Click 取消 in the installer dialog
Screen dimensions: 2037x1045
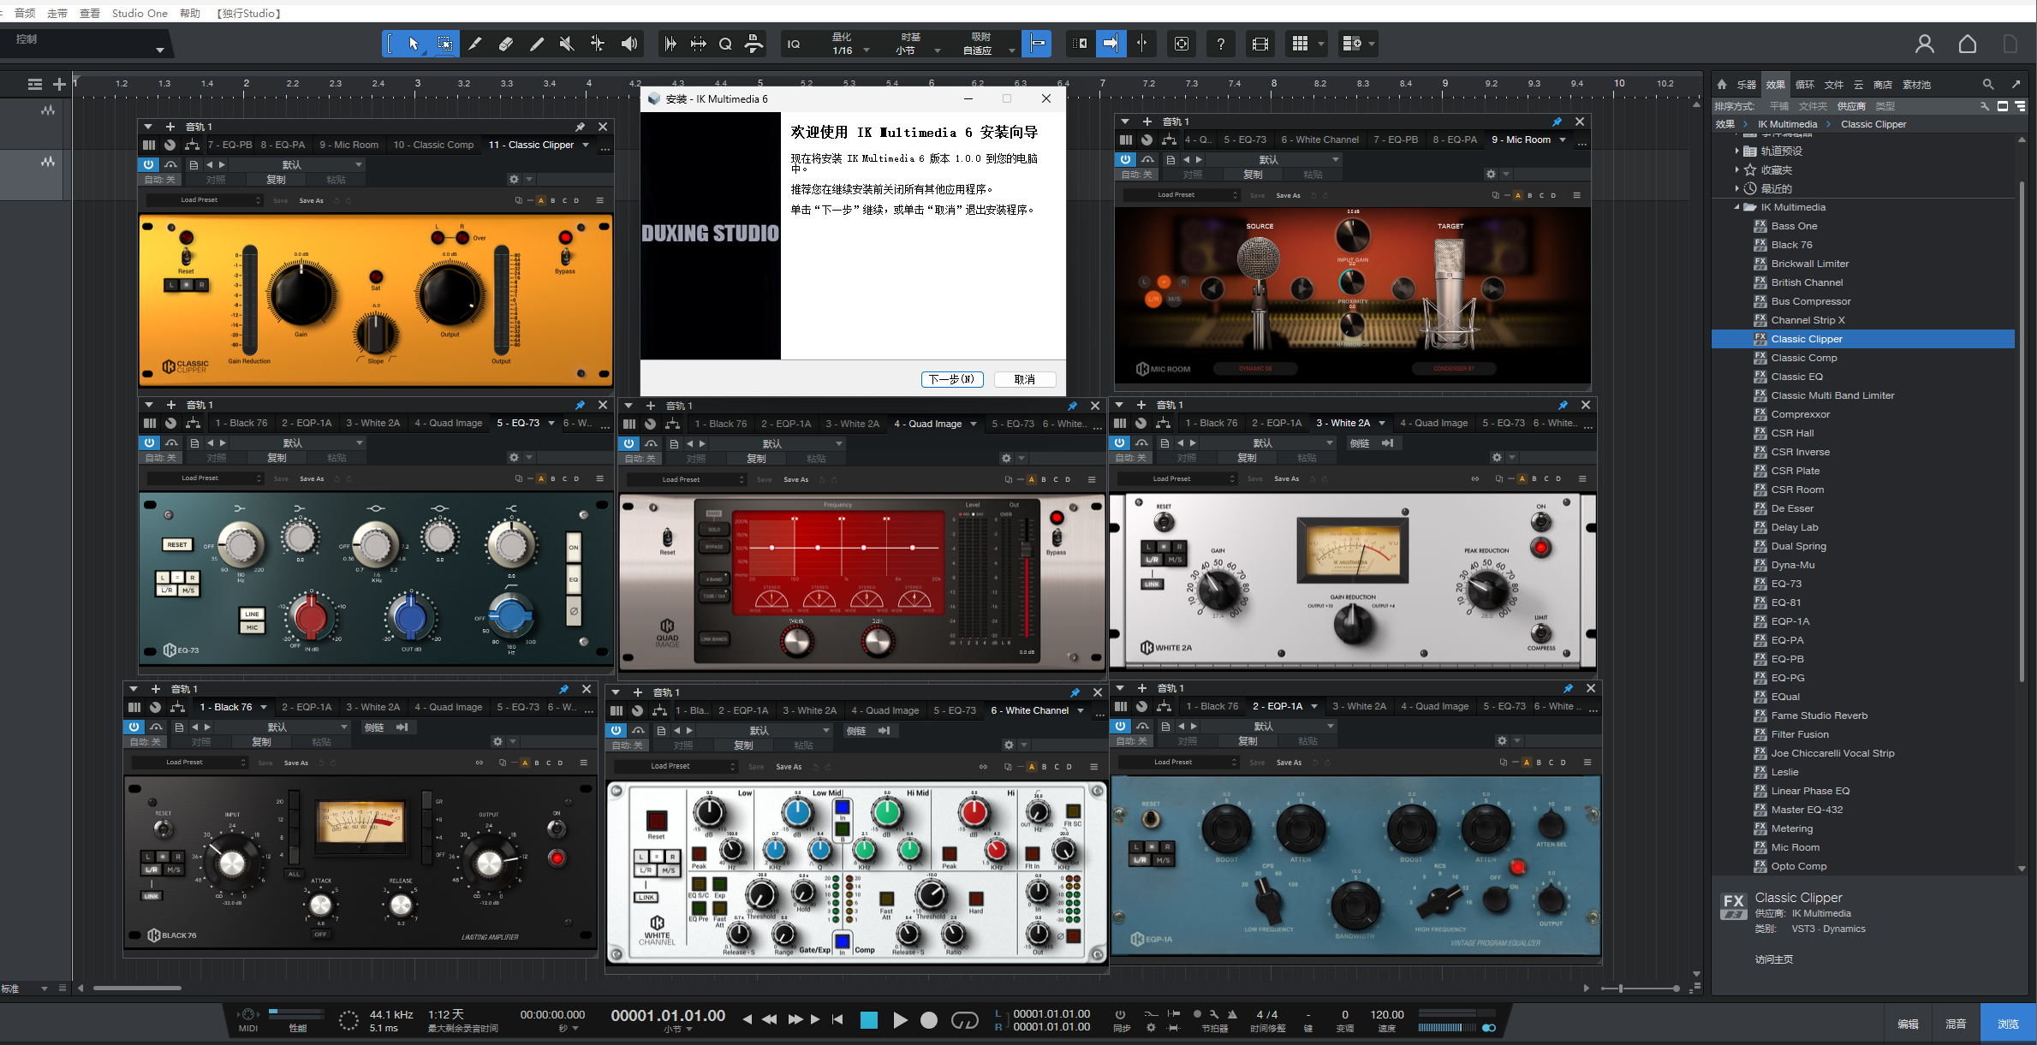coord(1024,379)
